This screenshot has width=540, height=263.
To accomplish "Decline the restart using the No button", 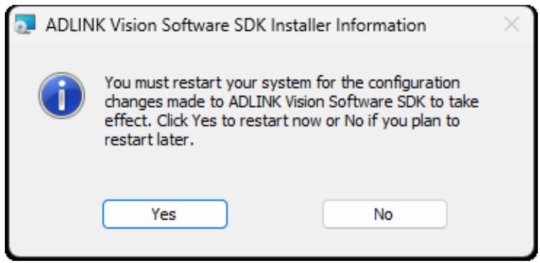I will tap(385, 214).
